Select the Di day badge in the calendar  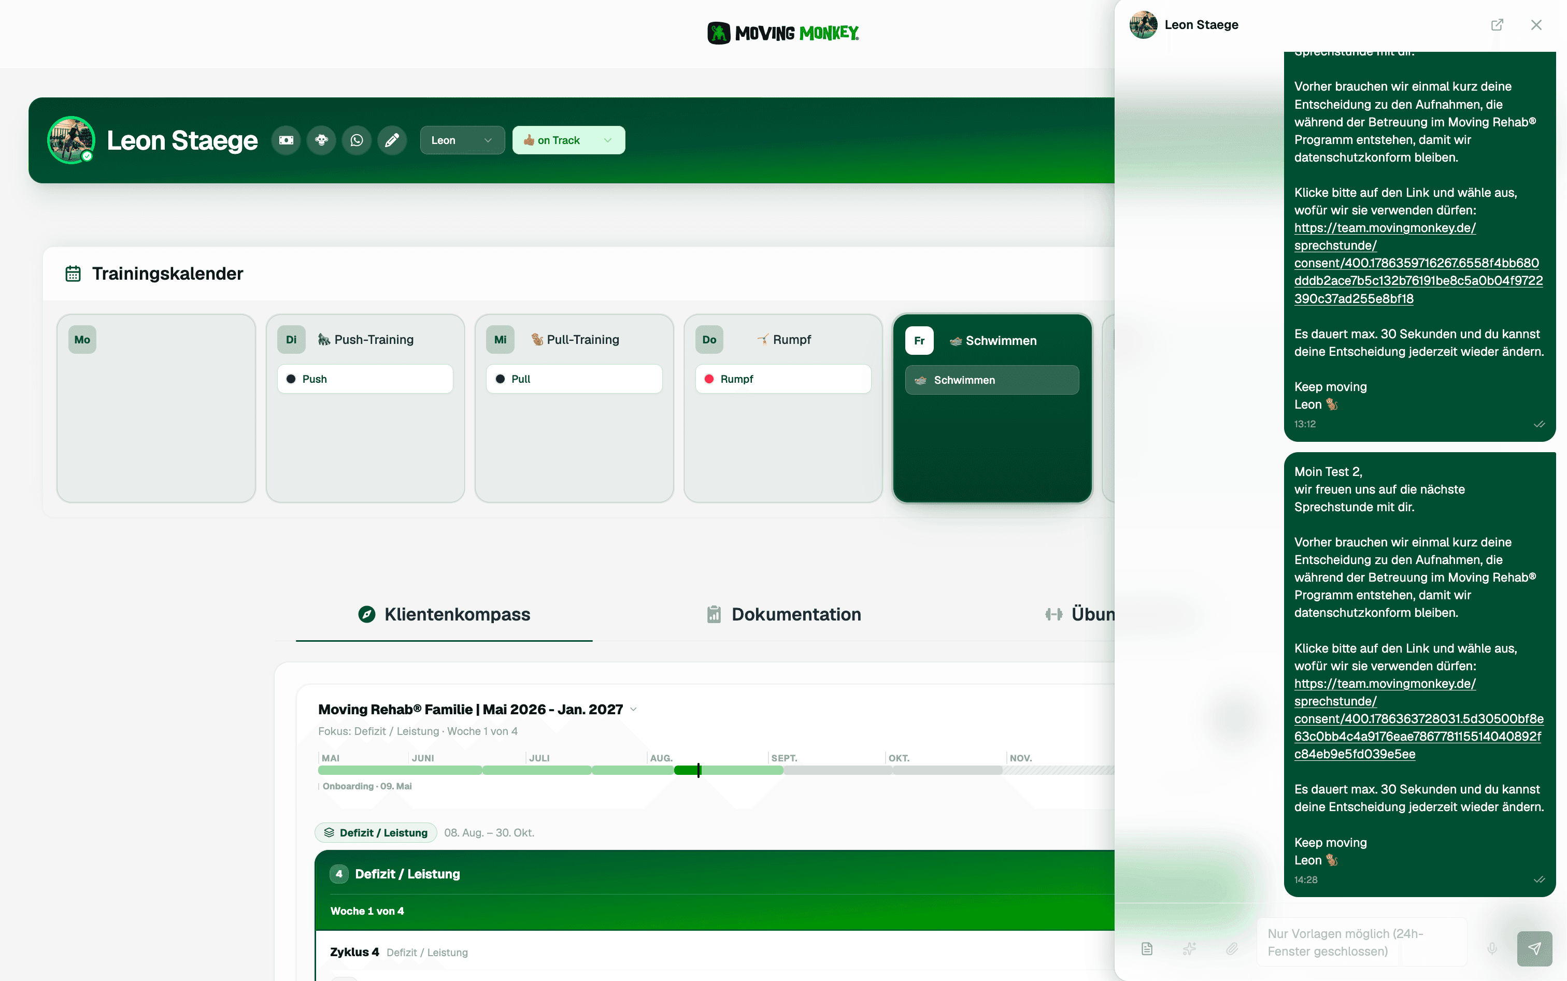[291, 339]
